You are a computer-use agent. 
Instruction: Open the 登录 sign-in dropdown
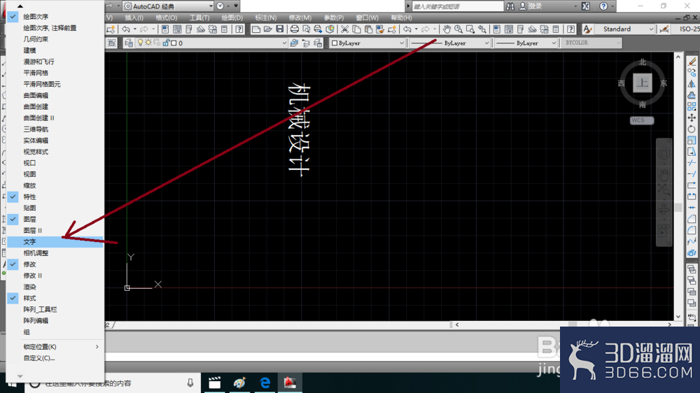pos(575,6)
